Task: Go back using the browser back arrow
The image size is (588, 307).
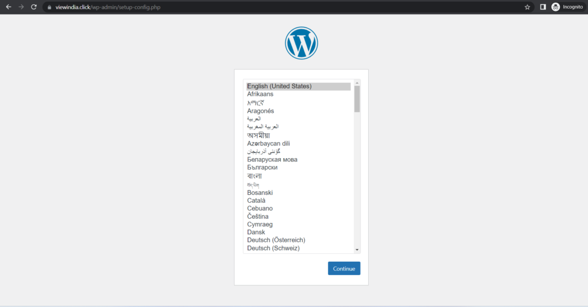Action: (8, 7)
